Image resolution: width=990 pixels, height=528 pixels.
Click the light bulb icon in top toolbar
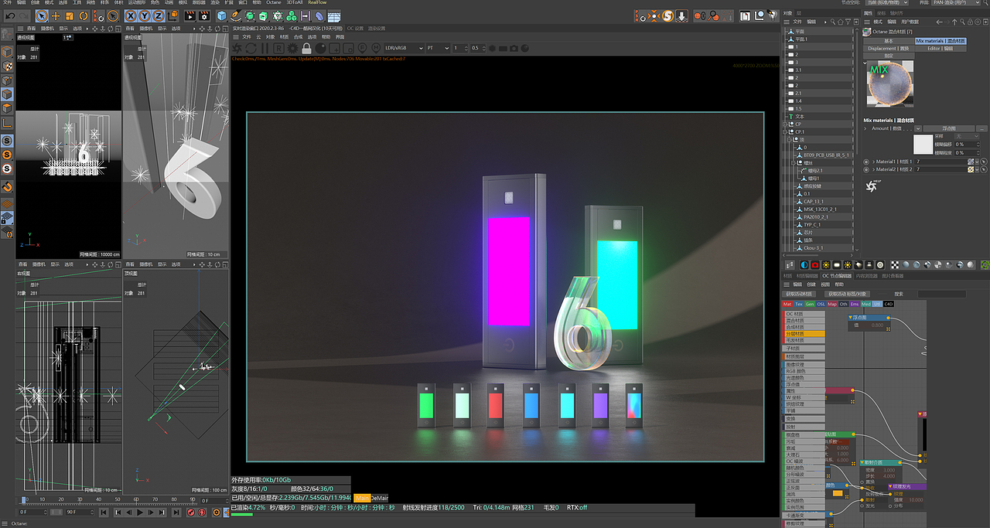[x=773, y=15]
